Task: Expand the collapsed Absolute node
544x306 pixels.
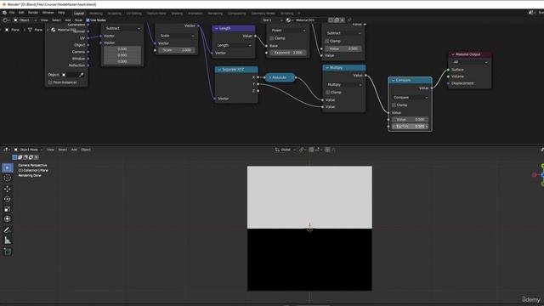Action: [x=269, y=77]
